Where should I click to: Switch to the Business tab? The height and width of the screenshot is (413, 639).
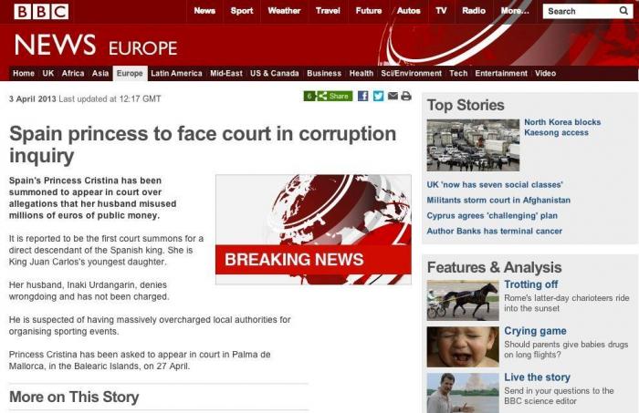tap(324, 73)
